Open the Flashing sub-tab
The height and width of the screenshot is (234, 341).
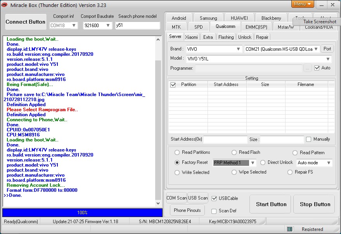(226, 37)
